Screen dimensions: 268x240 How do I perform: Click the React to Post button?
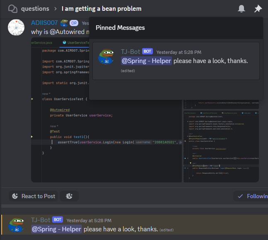[x=33, y=196]
